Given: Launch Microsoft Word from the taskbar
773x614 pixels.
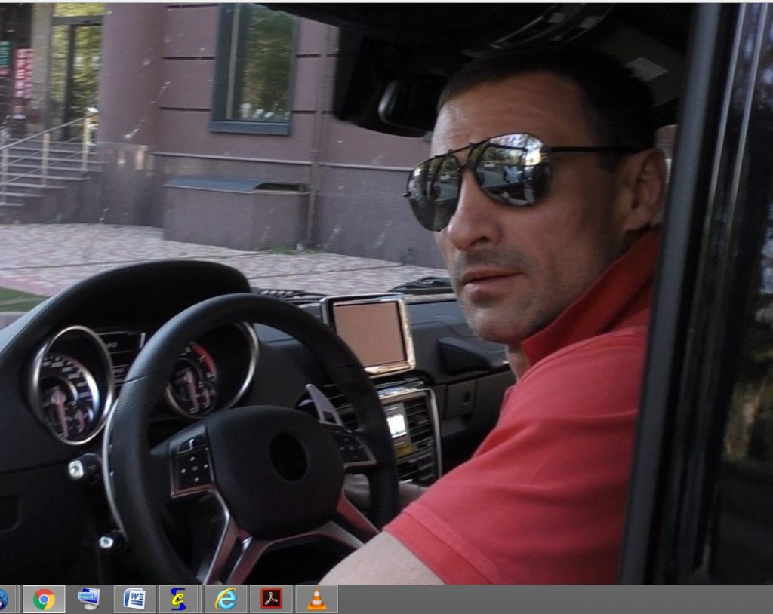Looking at the screenshot, I should [134, 599].
